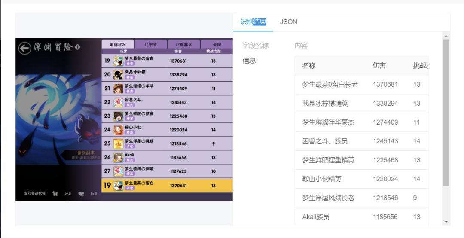Click the results panel scrollbar thumb
Screen dimensions: 464x238
tap(446, 113)
